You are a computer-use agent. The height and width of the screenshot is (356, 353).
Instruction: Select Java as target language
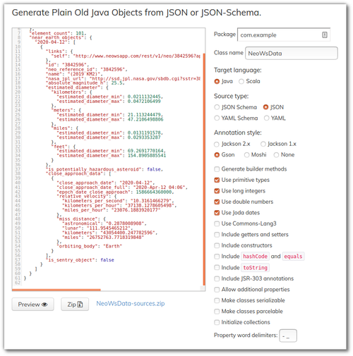(x=217, y=82)
